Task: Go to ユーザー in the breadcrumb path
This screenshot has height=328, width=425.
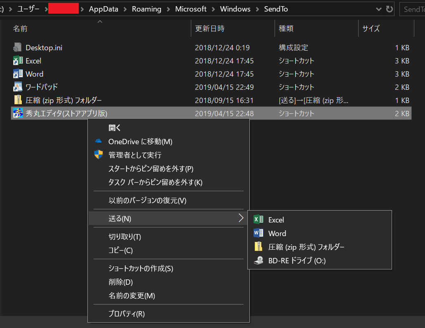Action: [28, 9]
